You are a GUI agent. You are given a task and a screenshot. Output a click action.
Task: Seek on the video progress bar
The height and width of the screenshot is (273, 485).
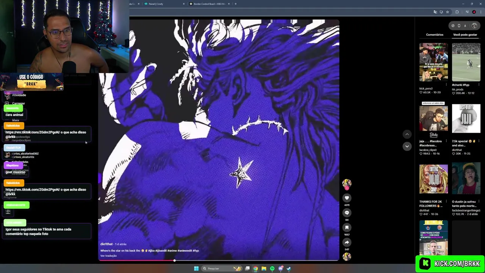[x=219, y=260]
